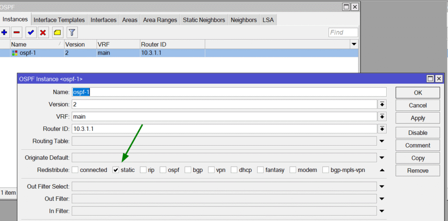Expand the Originate Default field
Viewport: 448px width, 221px height.
(382, 158)
